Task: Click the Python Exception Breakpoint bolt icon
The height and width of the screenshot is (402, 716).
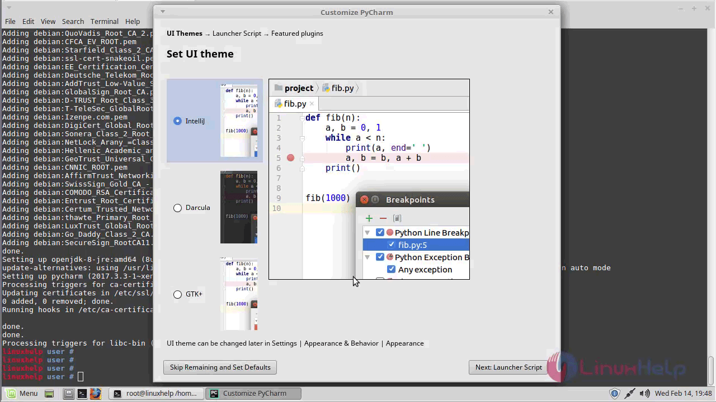Action: click(x=390, y=257)
